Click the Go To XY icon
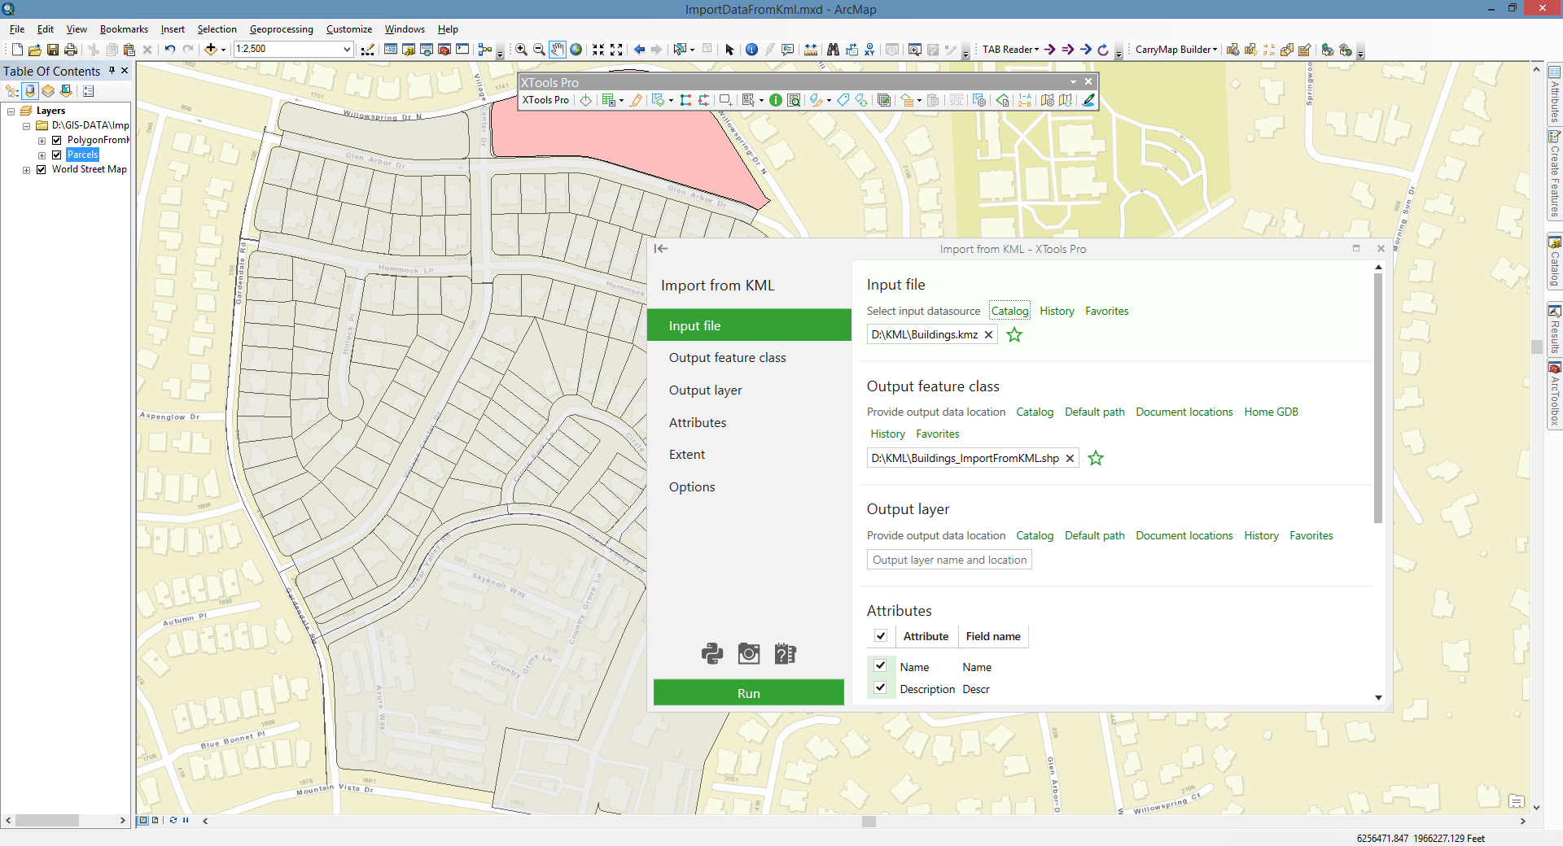1563x846 pixels. pyautogui.click(x=869, y=50)
